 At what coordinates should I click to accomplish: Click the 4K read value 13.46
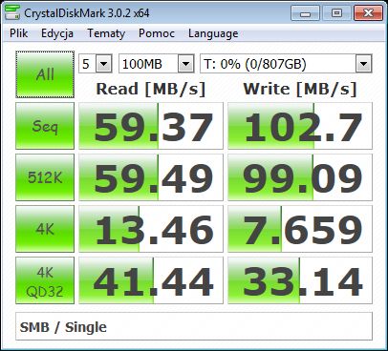151,229
